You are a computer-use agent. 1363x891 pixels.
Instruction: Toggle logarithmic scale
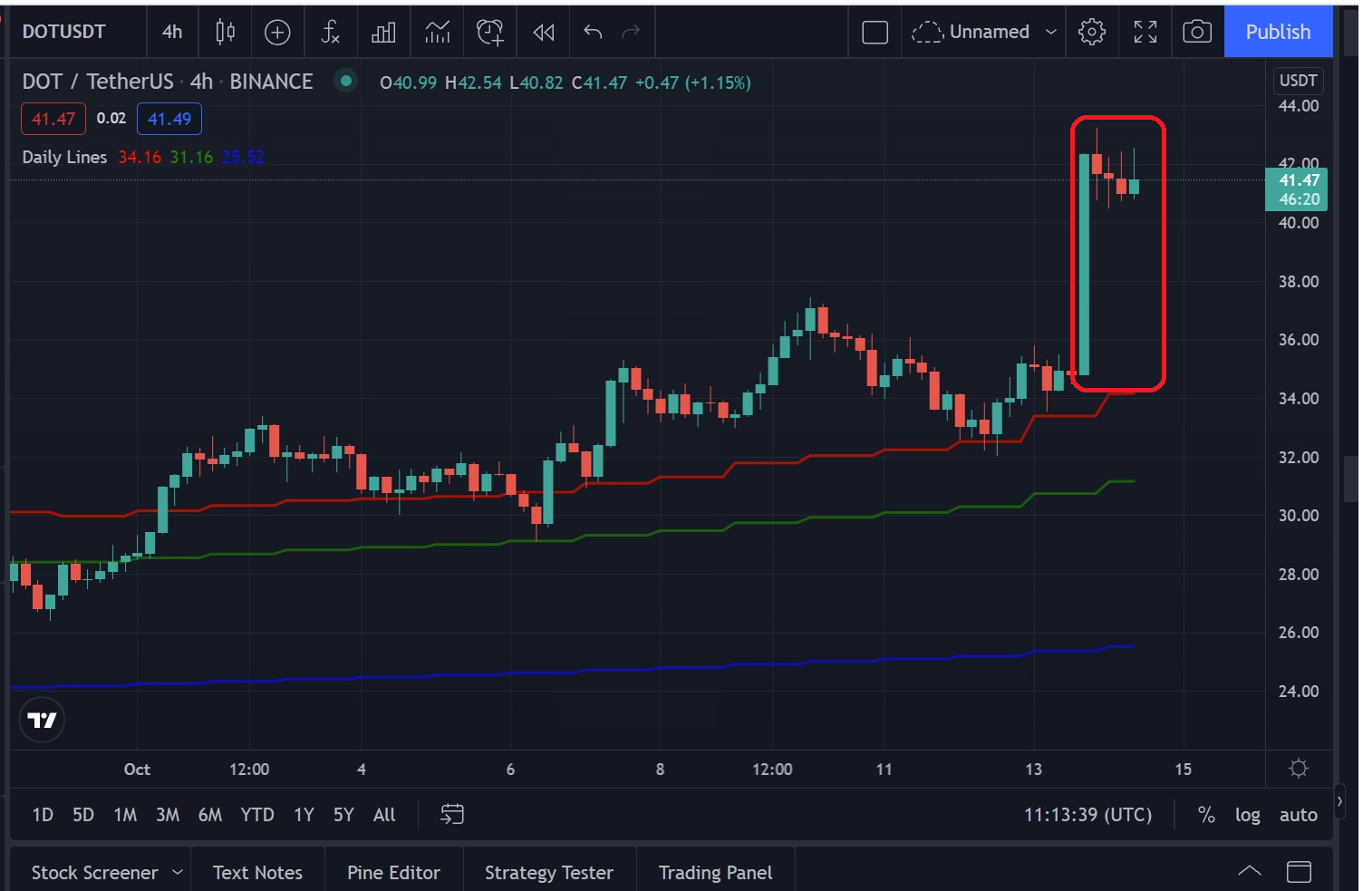[1247, 815]
